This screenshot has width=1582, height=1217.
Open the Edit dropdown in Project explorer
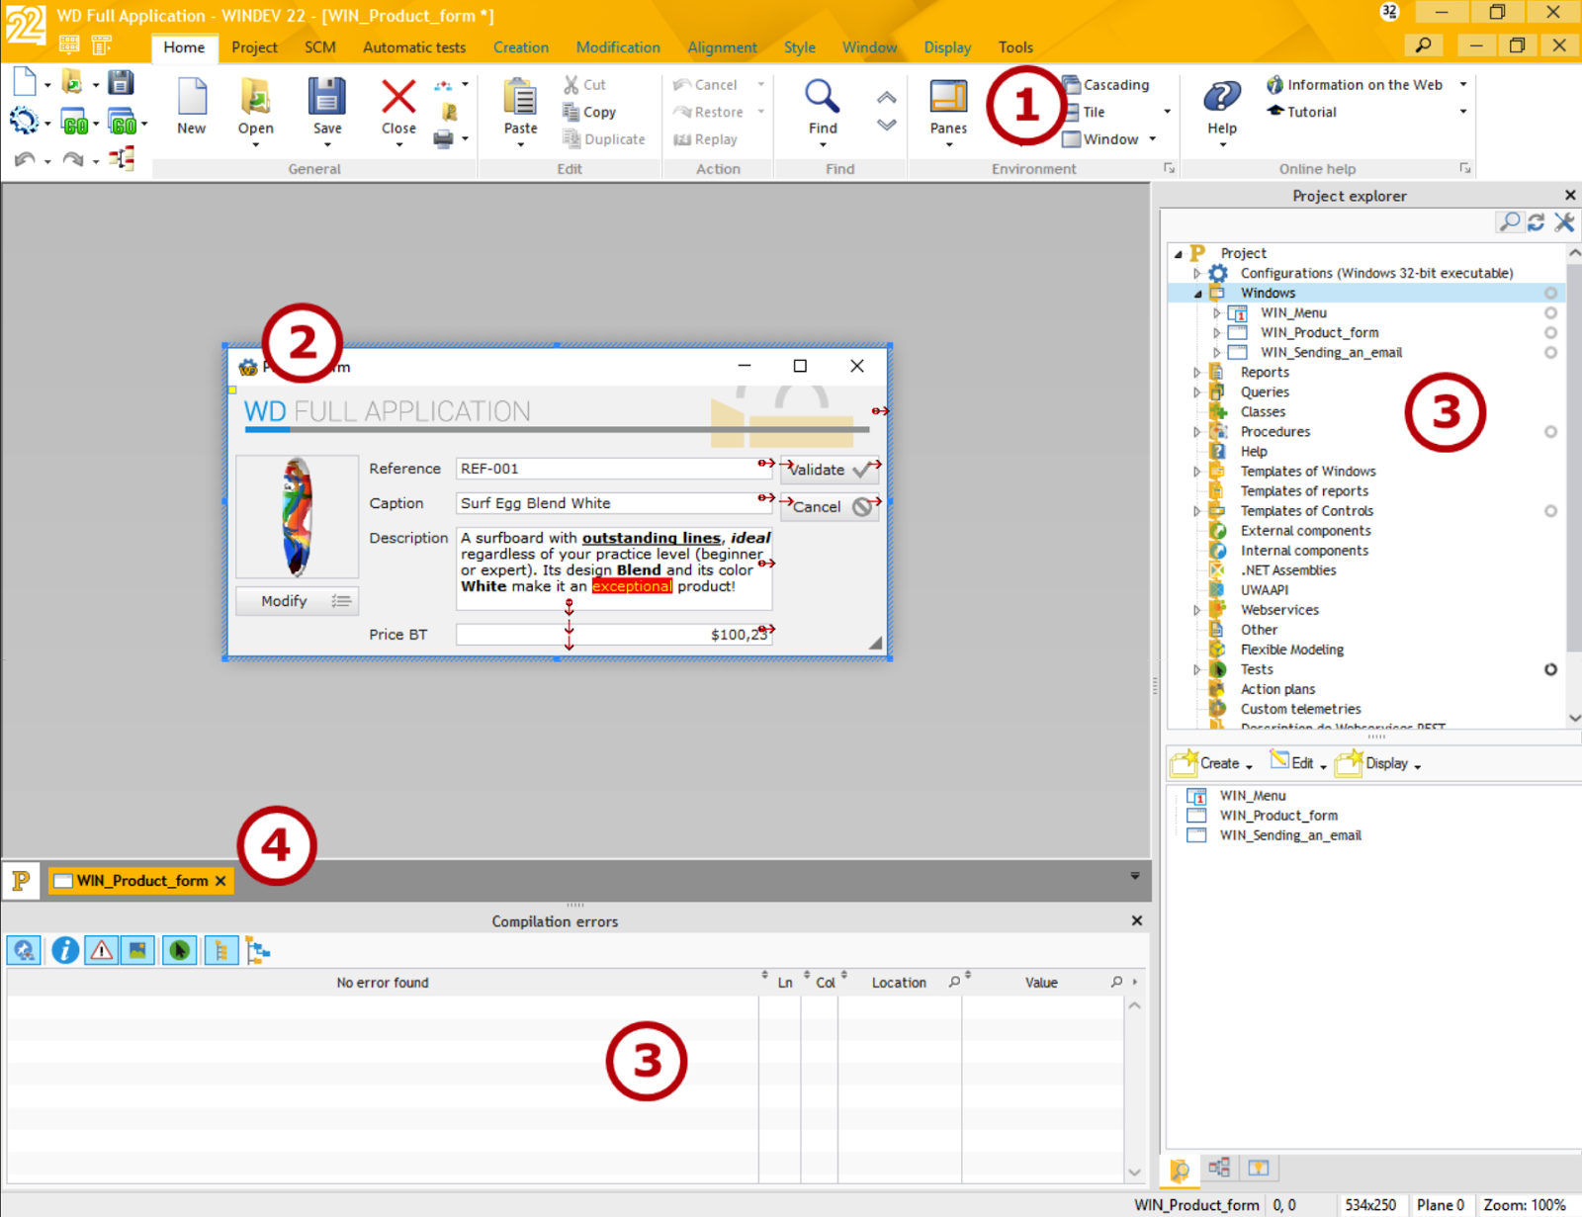[x=1298, y=763]
